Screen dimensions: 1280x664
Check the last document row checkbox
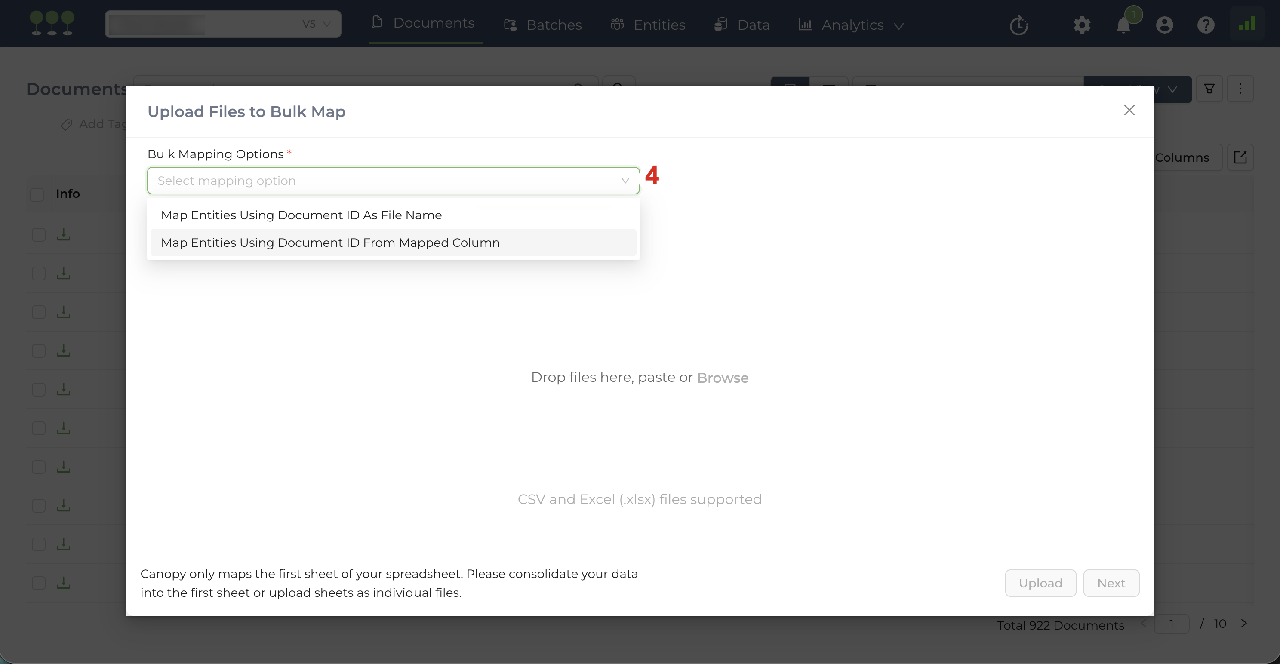tap(39, 583)
